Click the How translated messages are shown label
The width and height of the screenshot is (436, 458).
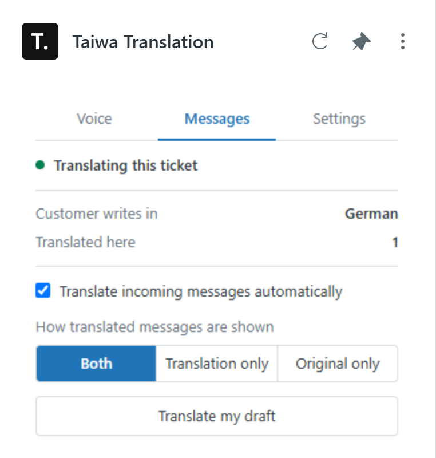coord(154,327)
